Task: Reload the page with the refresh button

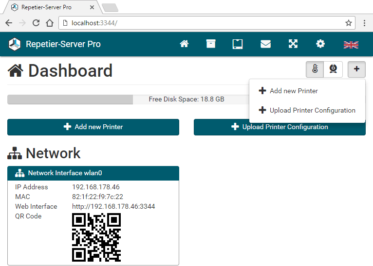Action: click(x=36, y=23)
